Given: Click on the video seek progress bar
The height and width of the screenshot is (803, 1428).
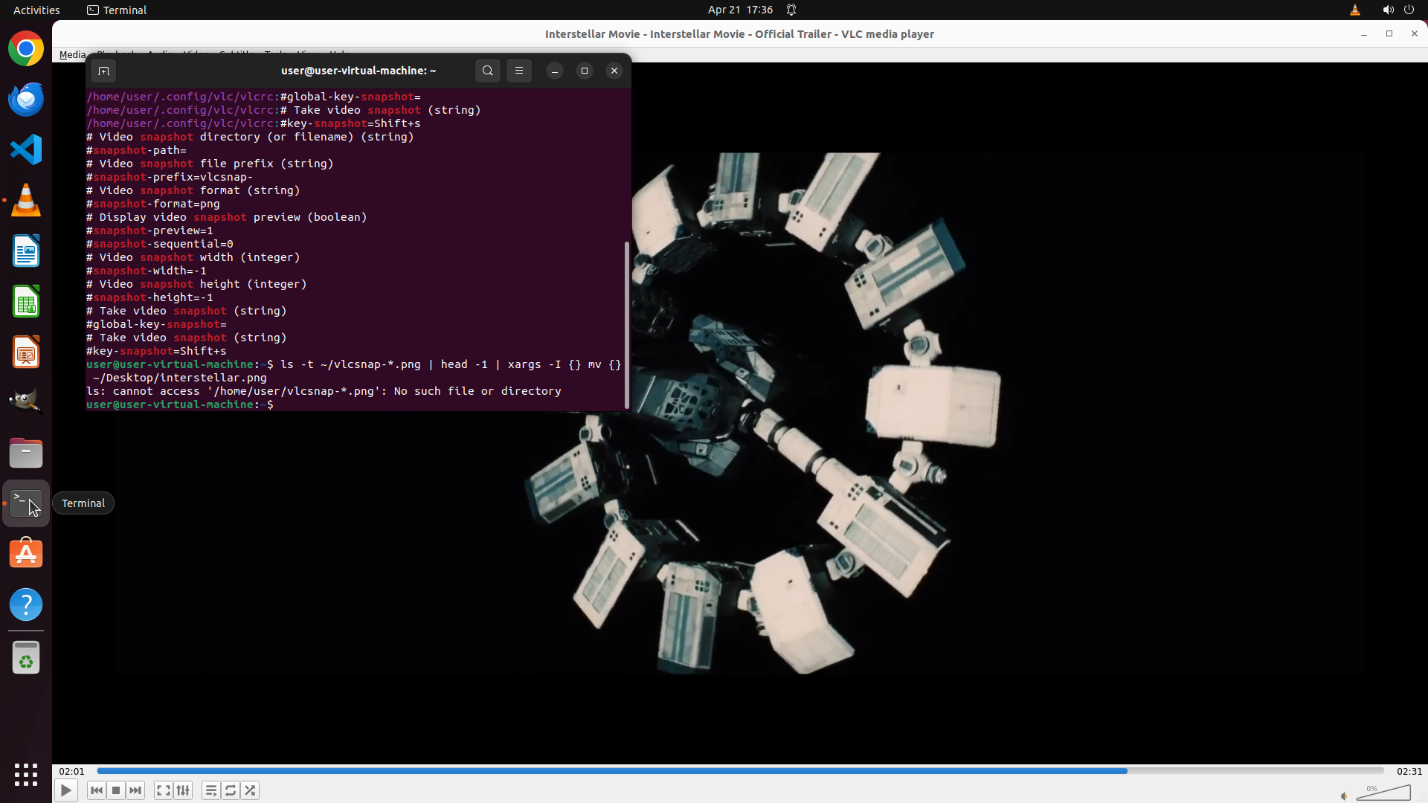Looking at the screenshot, I should (x=740, y=771).
